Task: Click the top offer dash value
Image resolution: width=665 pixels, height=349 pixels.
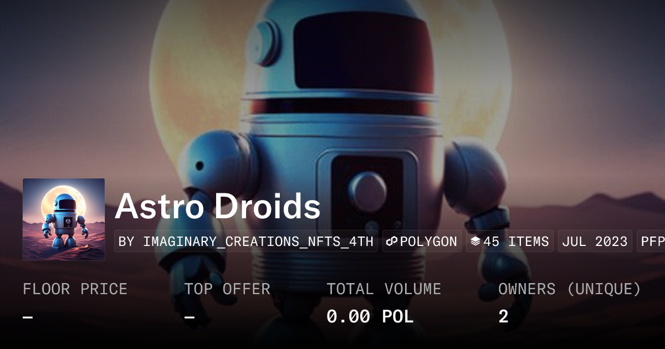Action: click(190, 317)
